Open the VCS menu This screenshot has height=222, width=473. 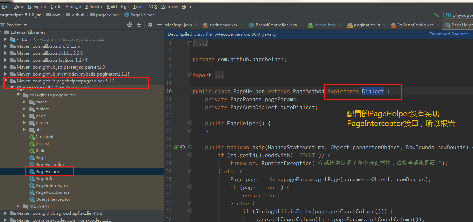tap(153, 7)
